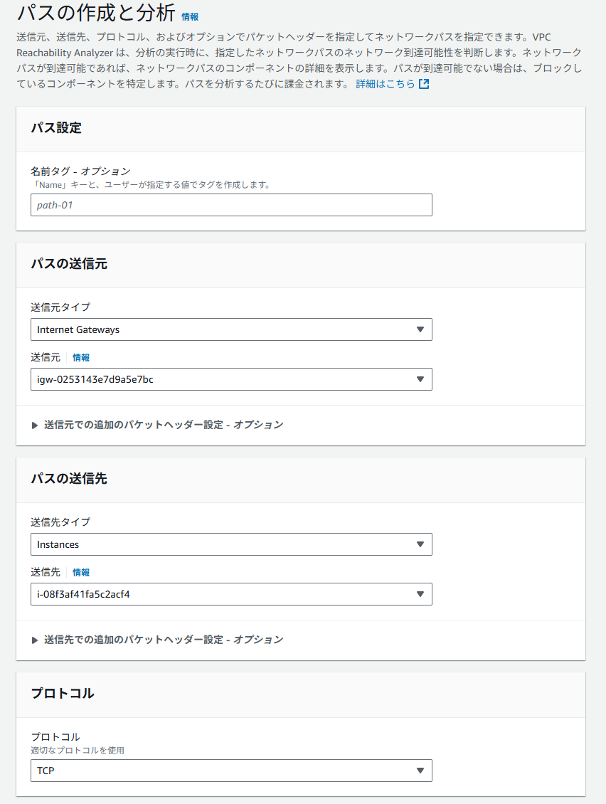This screenshot has height=804, width=606.
Task: Click the external link icon beside 詳細はこちら
Action: (x=424, y=84)
